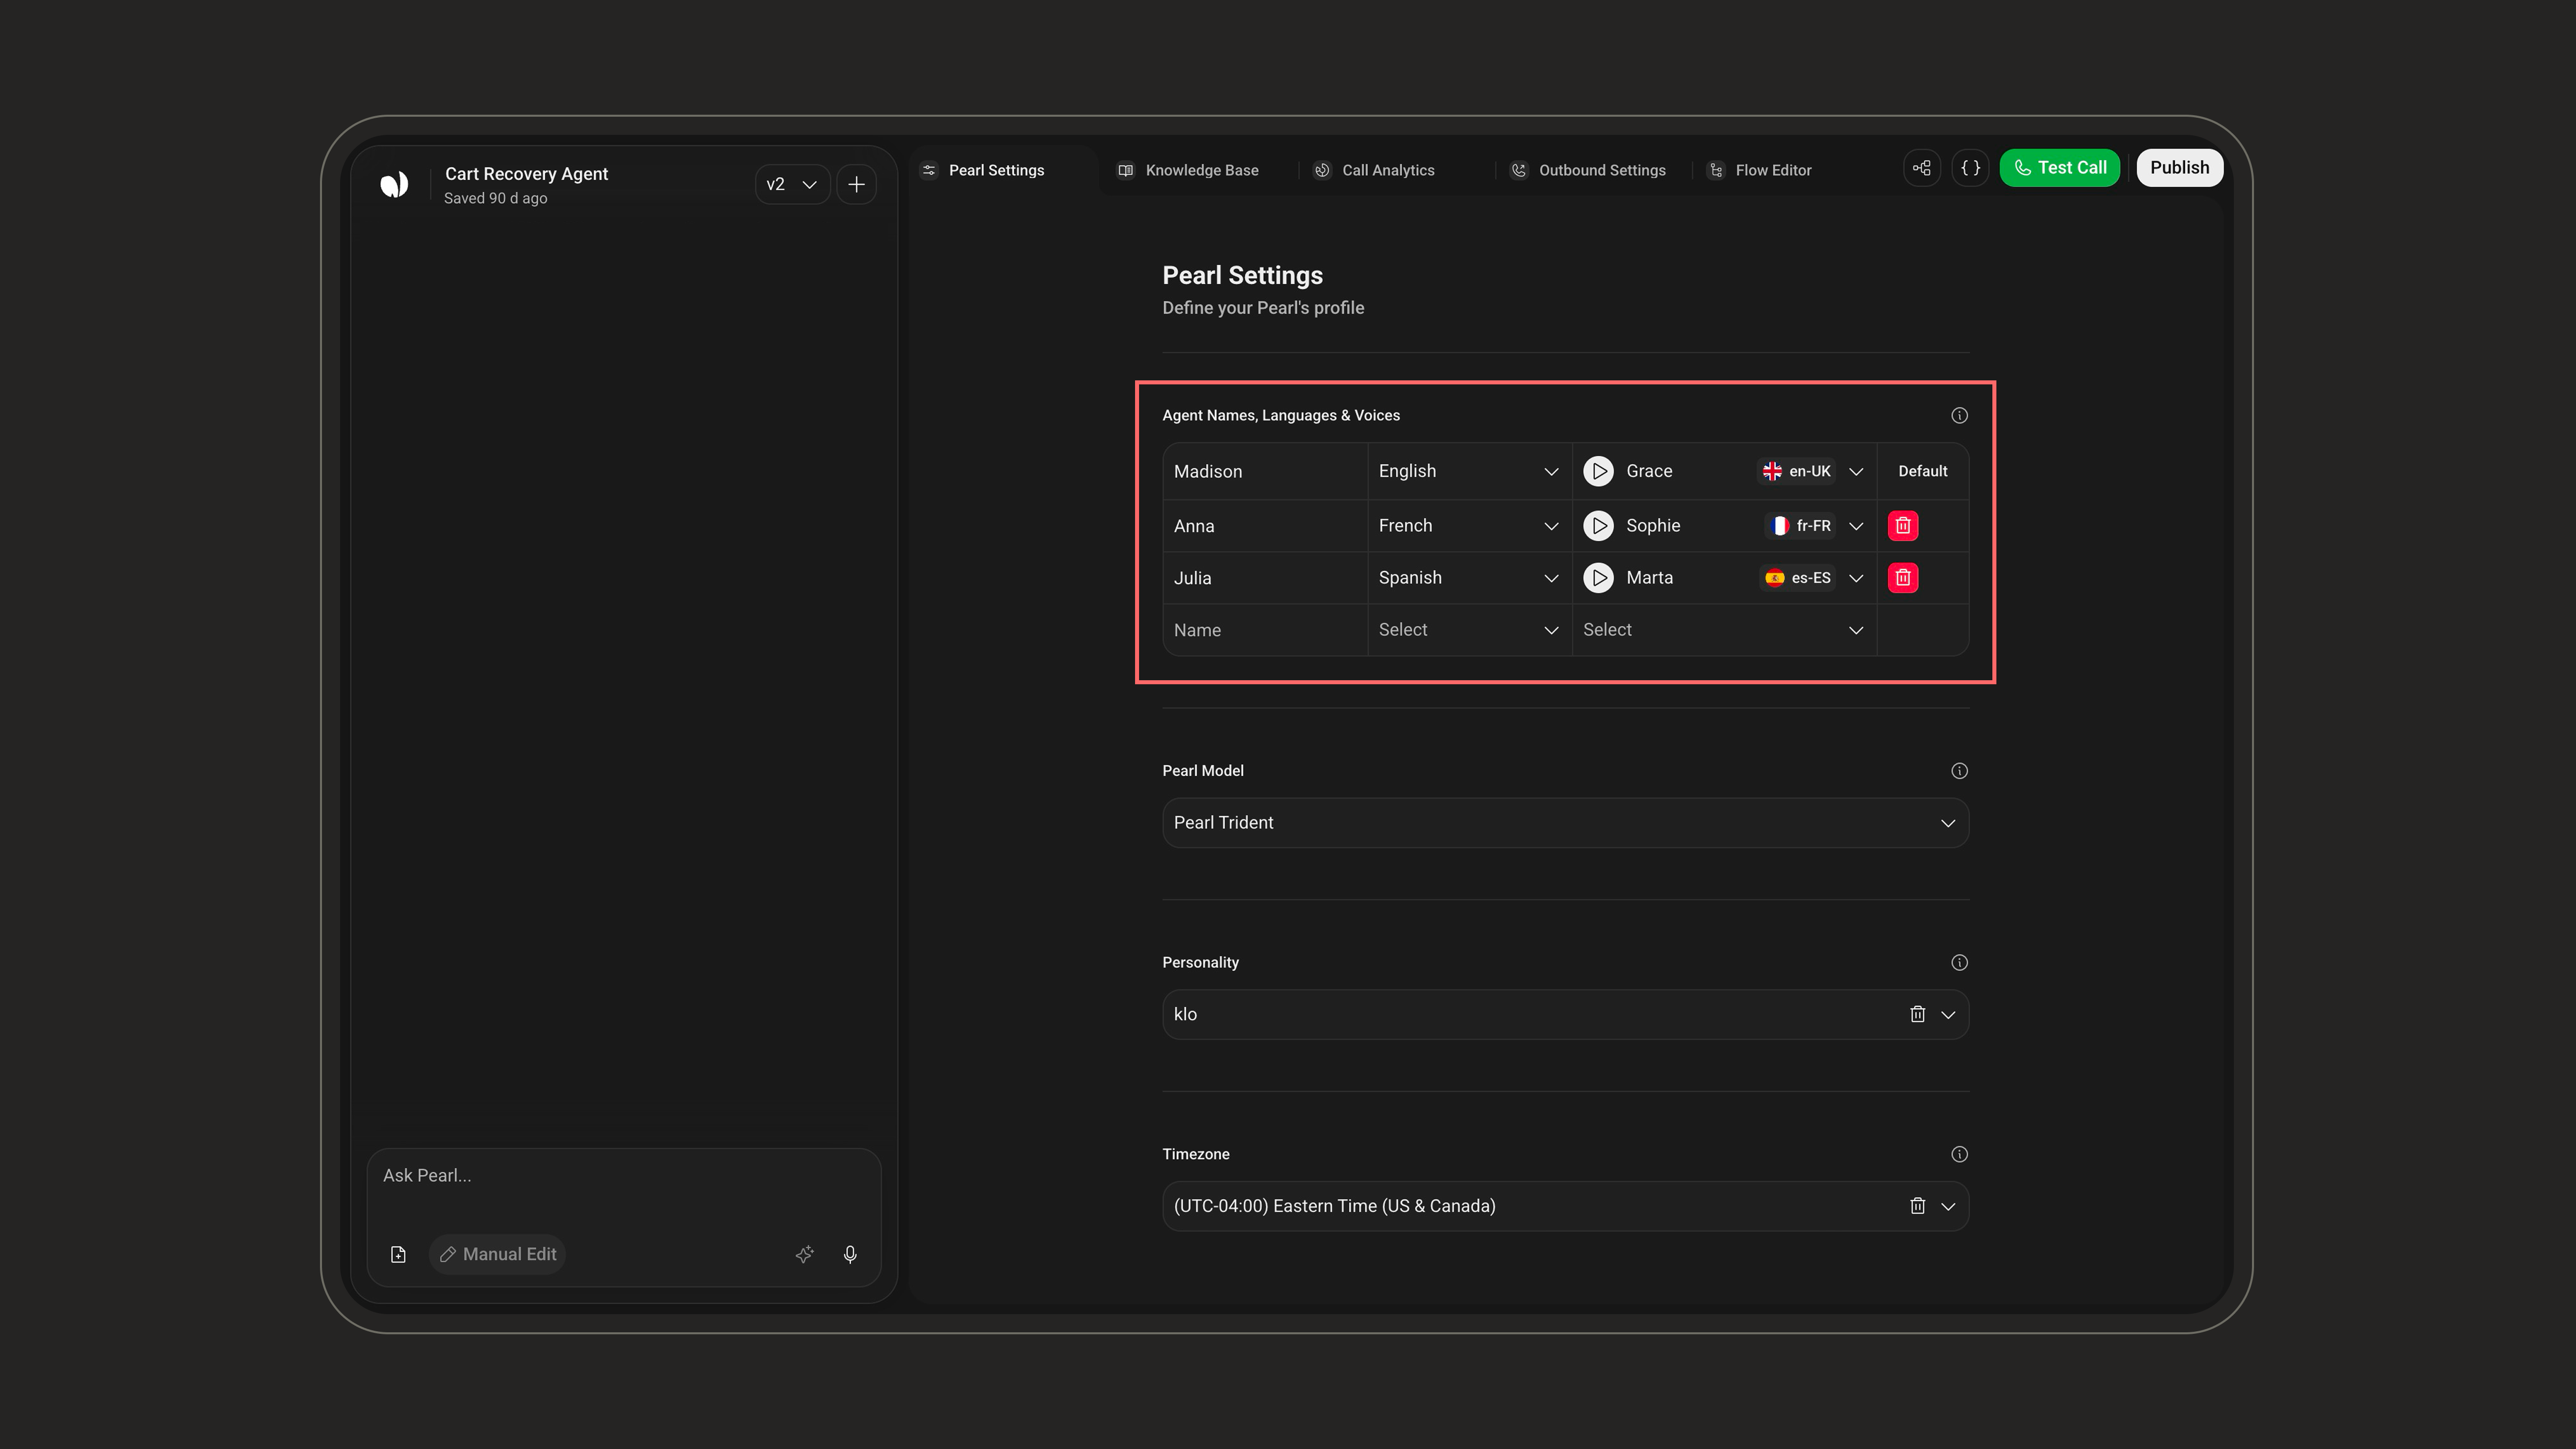This screenshot has height=1449, width=2576.
Task: Clear the Personality value with trash icon
Action: (x=1917, y=1014)
